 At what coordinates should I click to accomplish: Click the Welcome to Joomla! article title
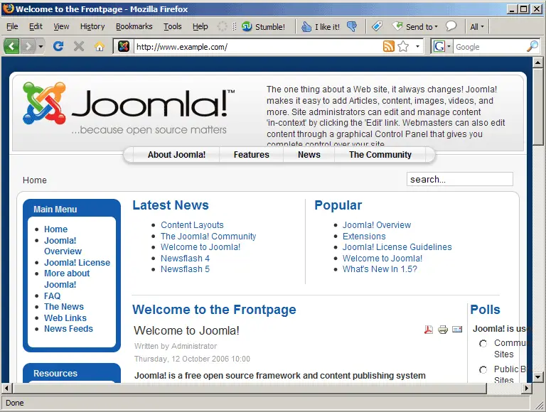tap(186, 330)
